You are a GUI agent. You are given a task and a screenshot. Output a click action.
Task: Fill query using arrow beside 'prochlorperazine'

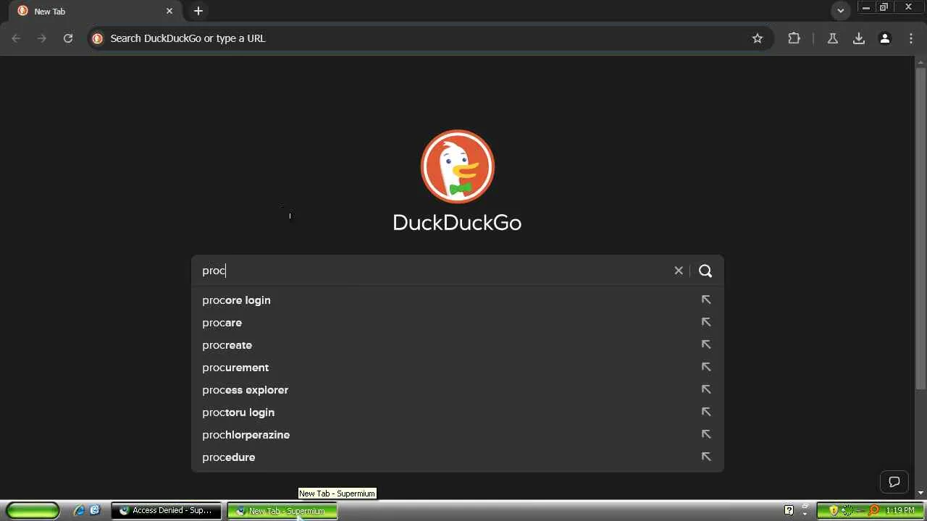tap(706, 434)
